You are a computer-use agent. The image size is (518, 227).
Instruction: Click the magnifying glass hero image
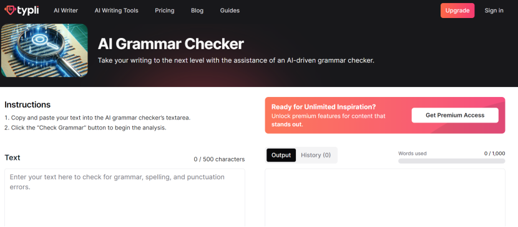44,50
